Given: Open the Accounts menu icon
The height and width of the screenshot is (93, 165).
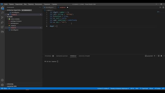Looking at the screenshot, I should (x=2, y=80).
